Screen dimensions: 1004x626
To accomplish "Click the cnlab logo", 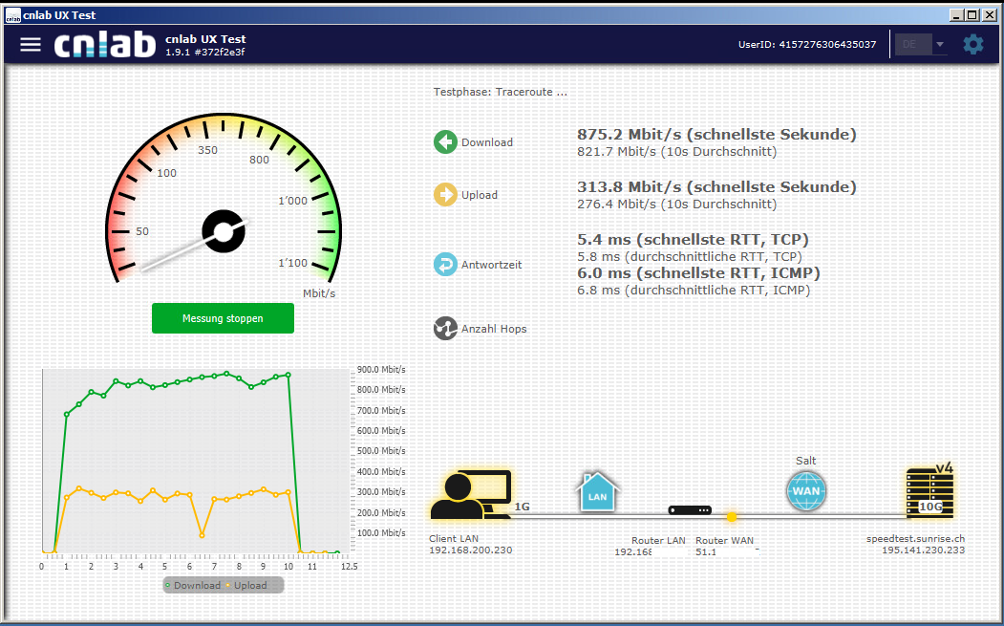I will click(104, 45).
